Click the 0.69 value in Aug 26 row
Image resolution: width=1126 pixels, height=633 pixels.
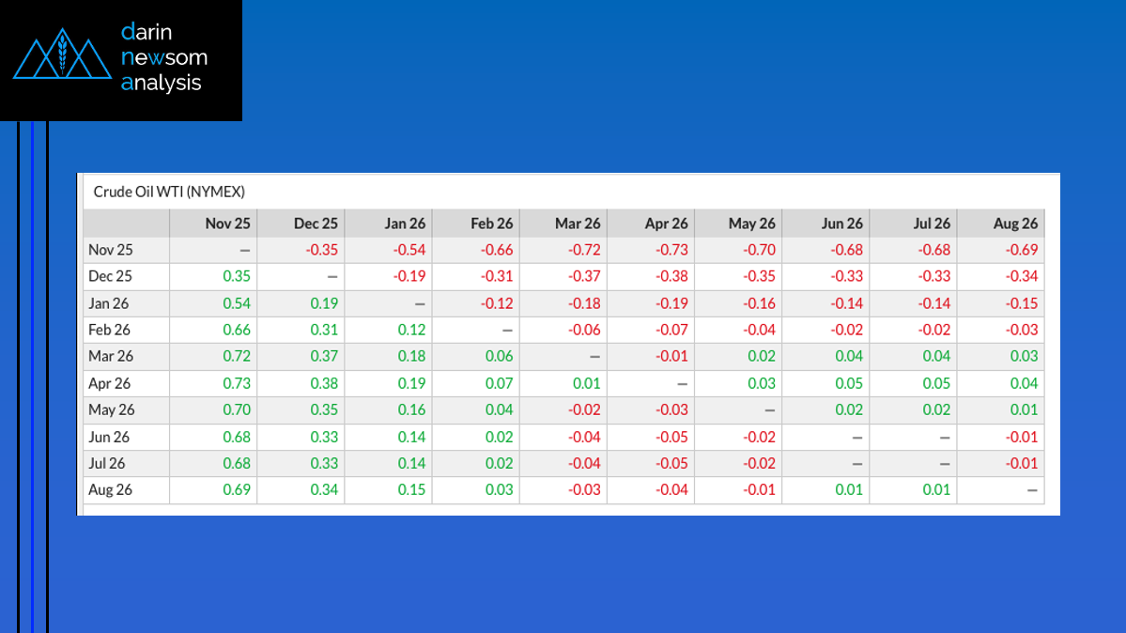237,490
